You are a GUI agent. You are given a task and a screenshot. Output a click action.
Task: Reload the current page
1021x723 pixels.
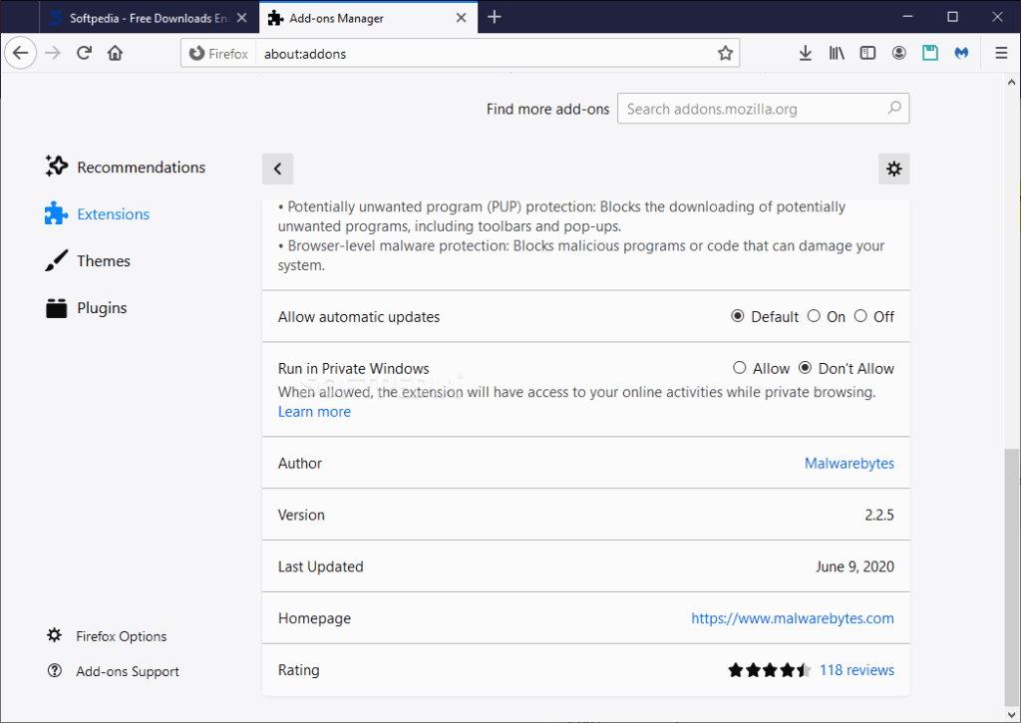pyautogui.click(x=84, y=53)
